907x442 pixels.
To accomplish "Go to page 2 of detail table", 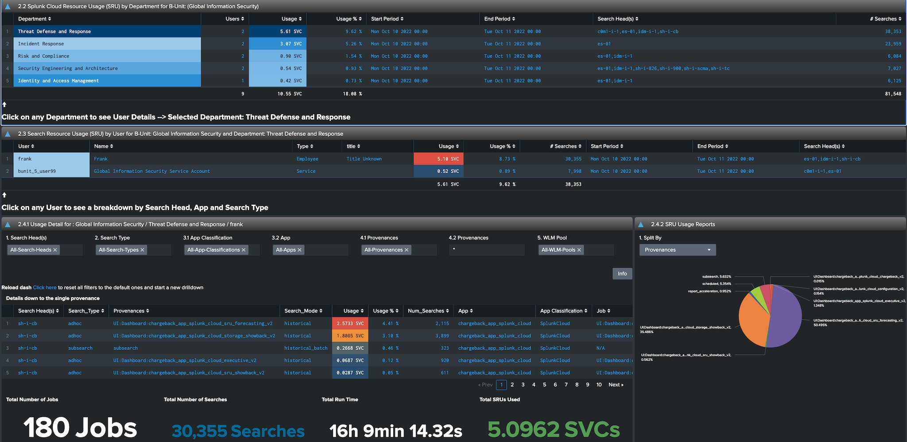I will coord(512,385).
